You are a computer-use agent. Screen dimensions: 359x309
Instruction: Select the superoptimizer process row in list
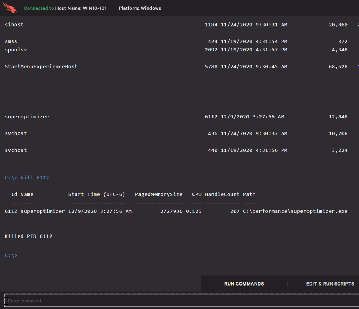tap(176, 117)
